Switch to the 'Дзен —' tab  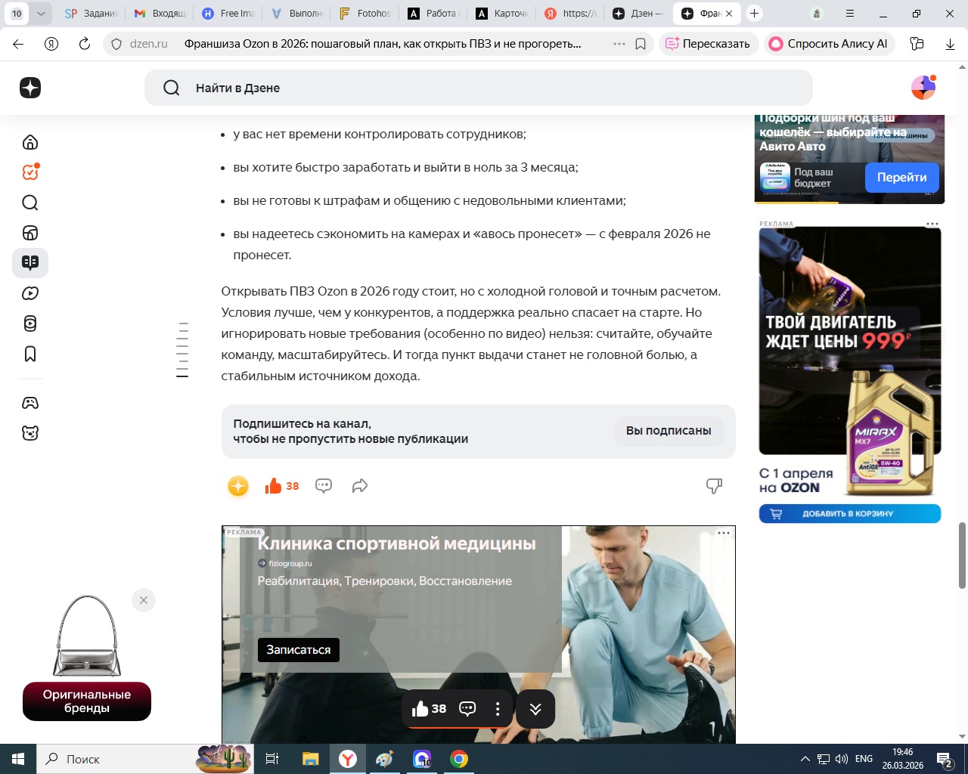pyautogui.click(x=638, y=14)
